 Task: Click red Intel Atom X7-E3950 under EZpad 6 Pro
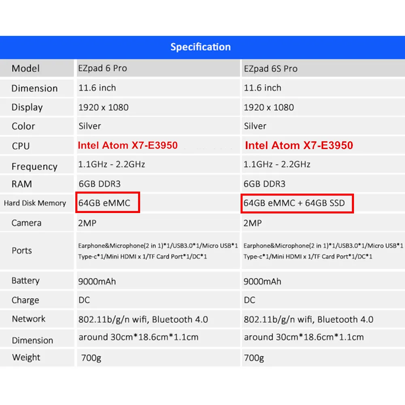pyautogui.click(x=128, y=145)
